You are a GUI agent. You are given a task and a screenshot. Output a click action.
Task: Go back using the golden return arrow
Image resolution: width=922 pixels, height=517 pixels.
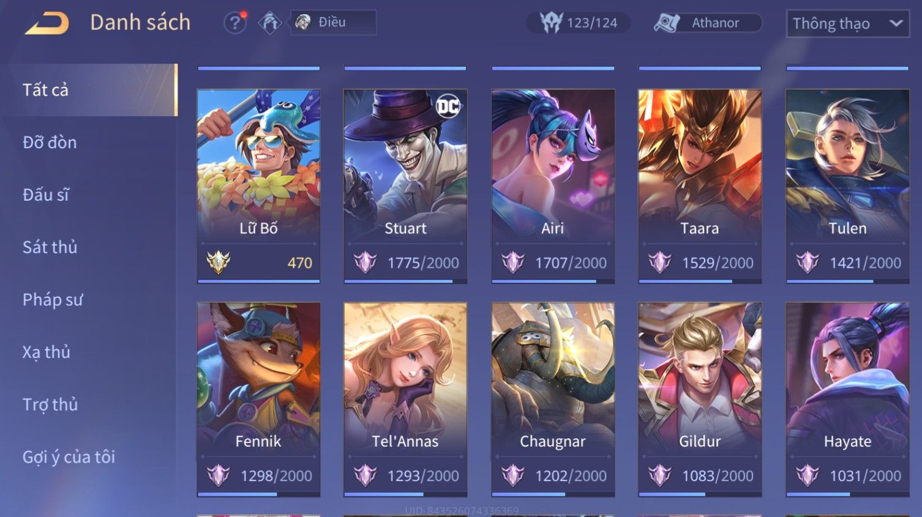[47, 23]
